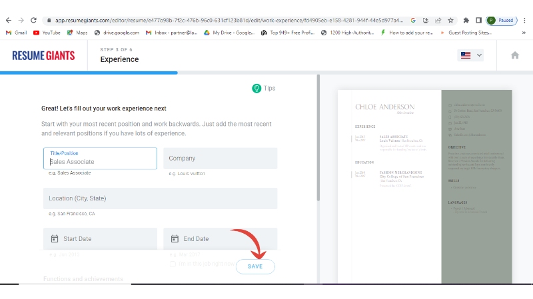Image resolution: width=533 pixels, height=299 pixels.
Task: Open the Chrome three-dot menu
Action: pos(524,21)
